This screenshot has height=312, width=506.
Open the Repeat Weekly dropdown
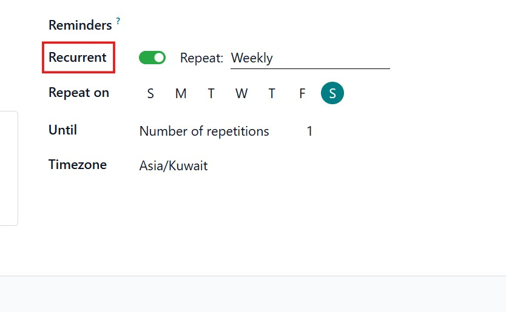click(309, 58)
